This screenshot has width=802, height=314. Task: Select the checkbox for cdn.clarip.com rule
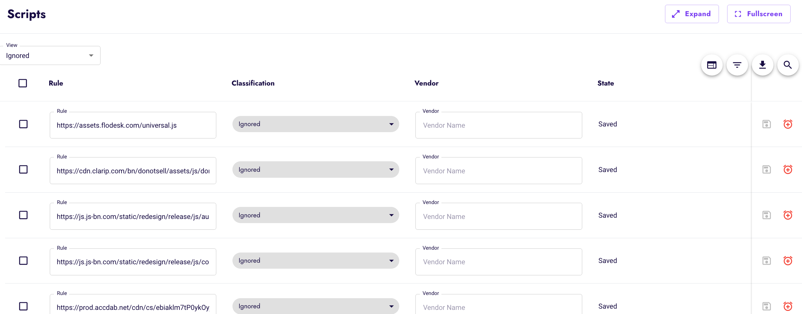click(23, 170)
